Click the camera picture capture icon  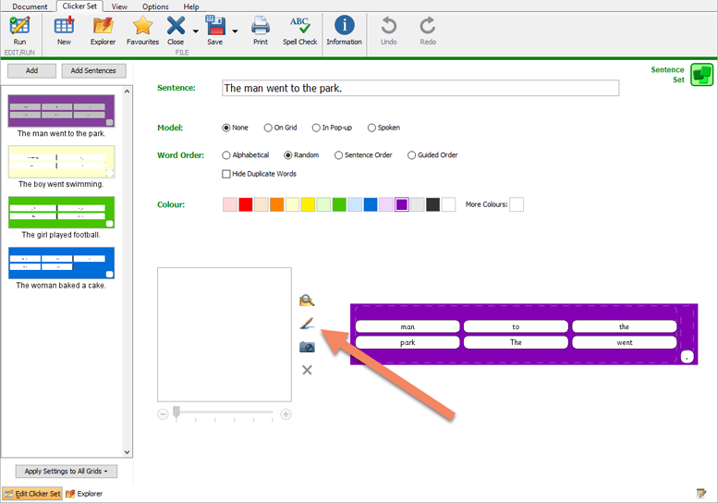coord(307,347)
